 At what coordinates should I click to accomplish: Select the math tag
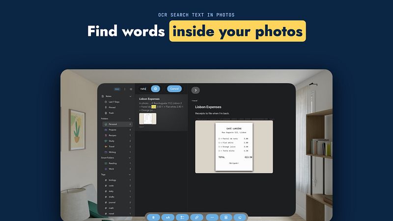[112, 208]
